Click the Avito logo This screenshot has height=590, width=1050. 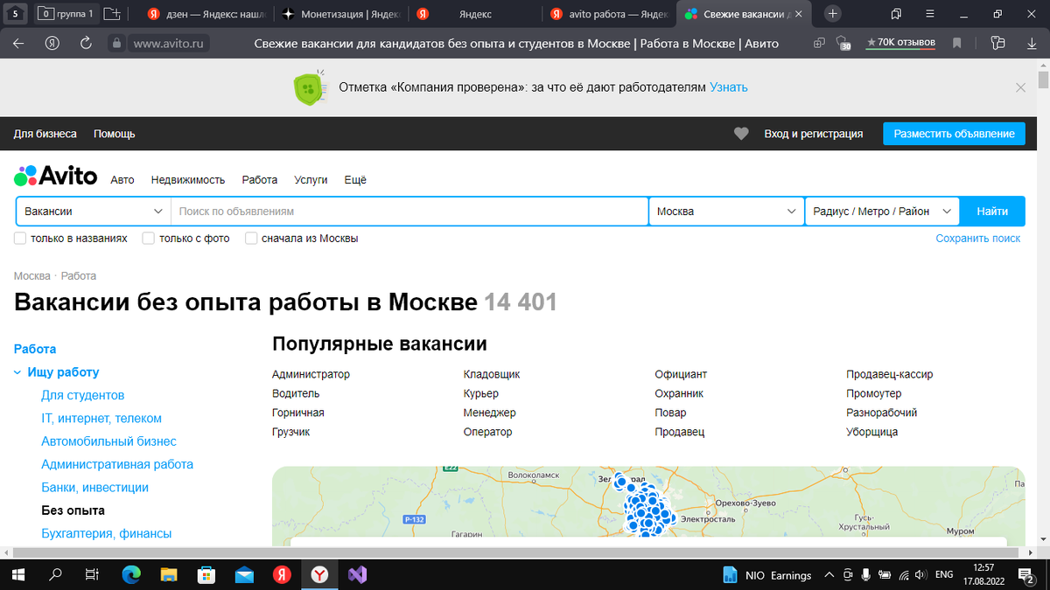tap(56, 176)
